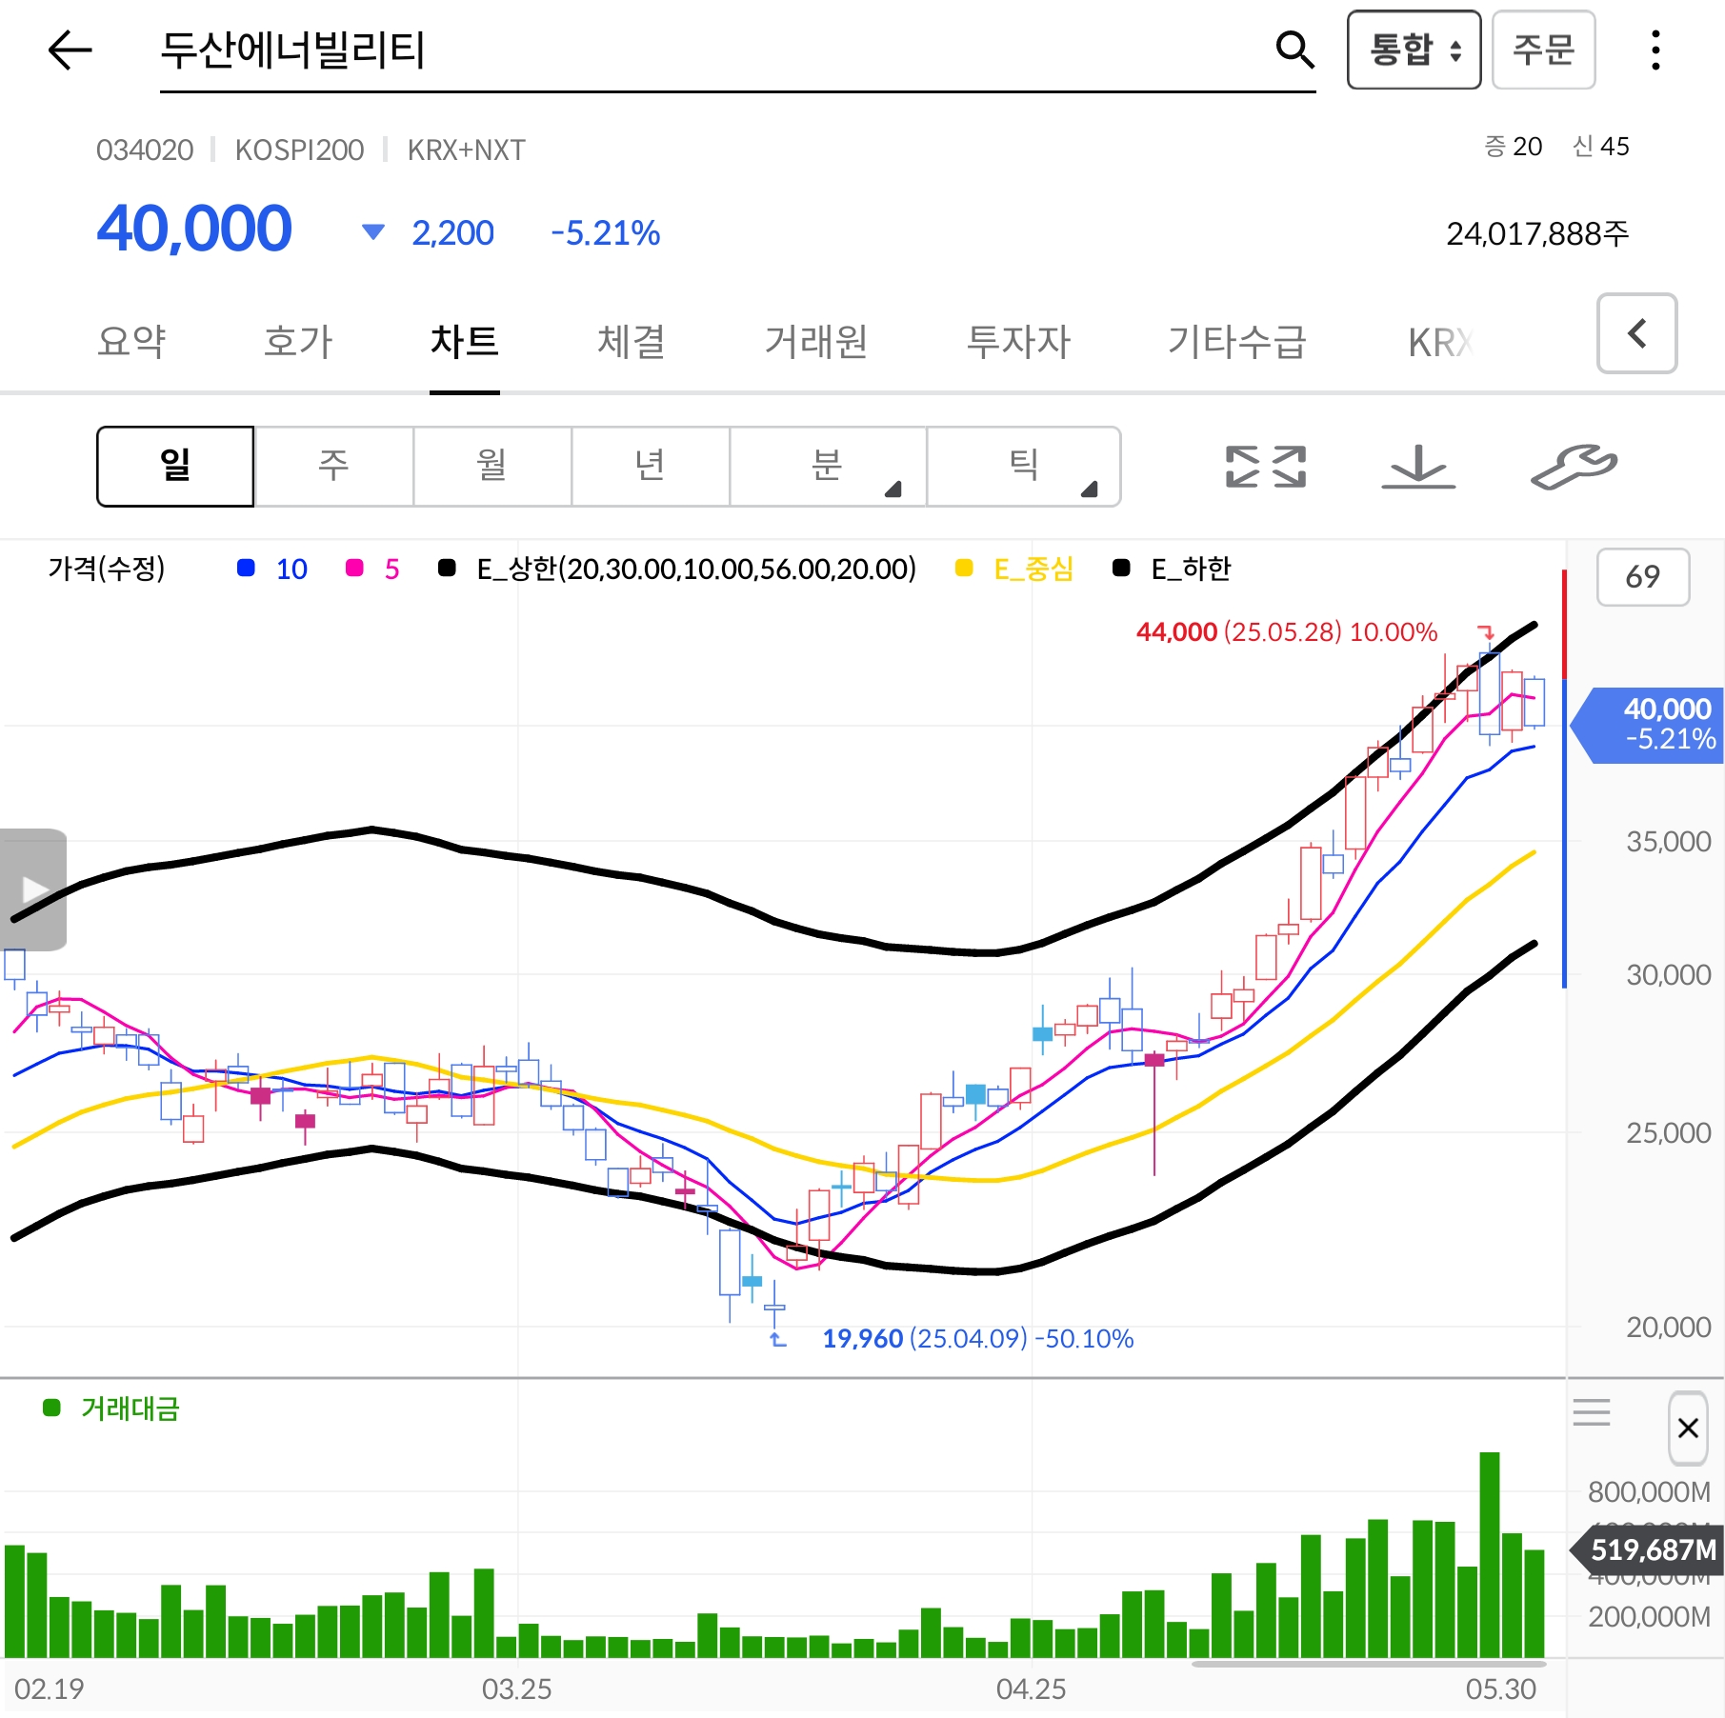Tap the 03.25 date axis label
Screen dimensions: 1725x1718
click(x=516, y=1688)
